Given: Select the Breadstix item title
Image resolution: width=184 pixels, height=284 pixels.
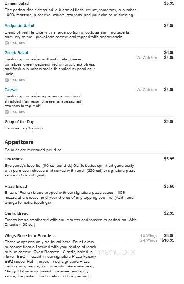Looking at the screenshot, I should coord(14,159).
